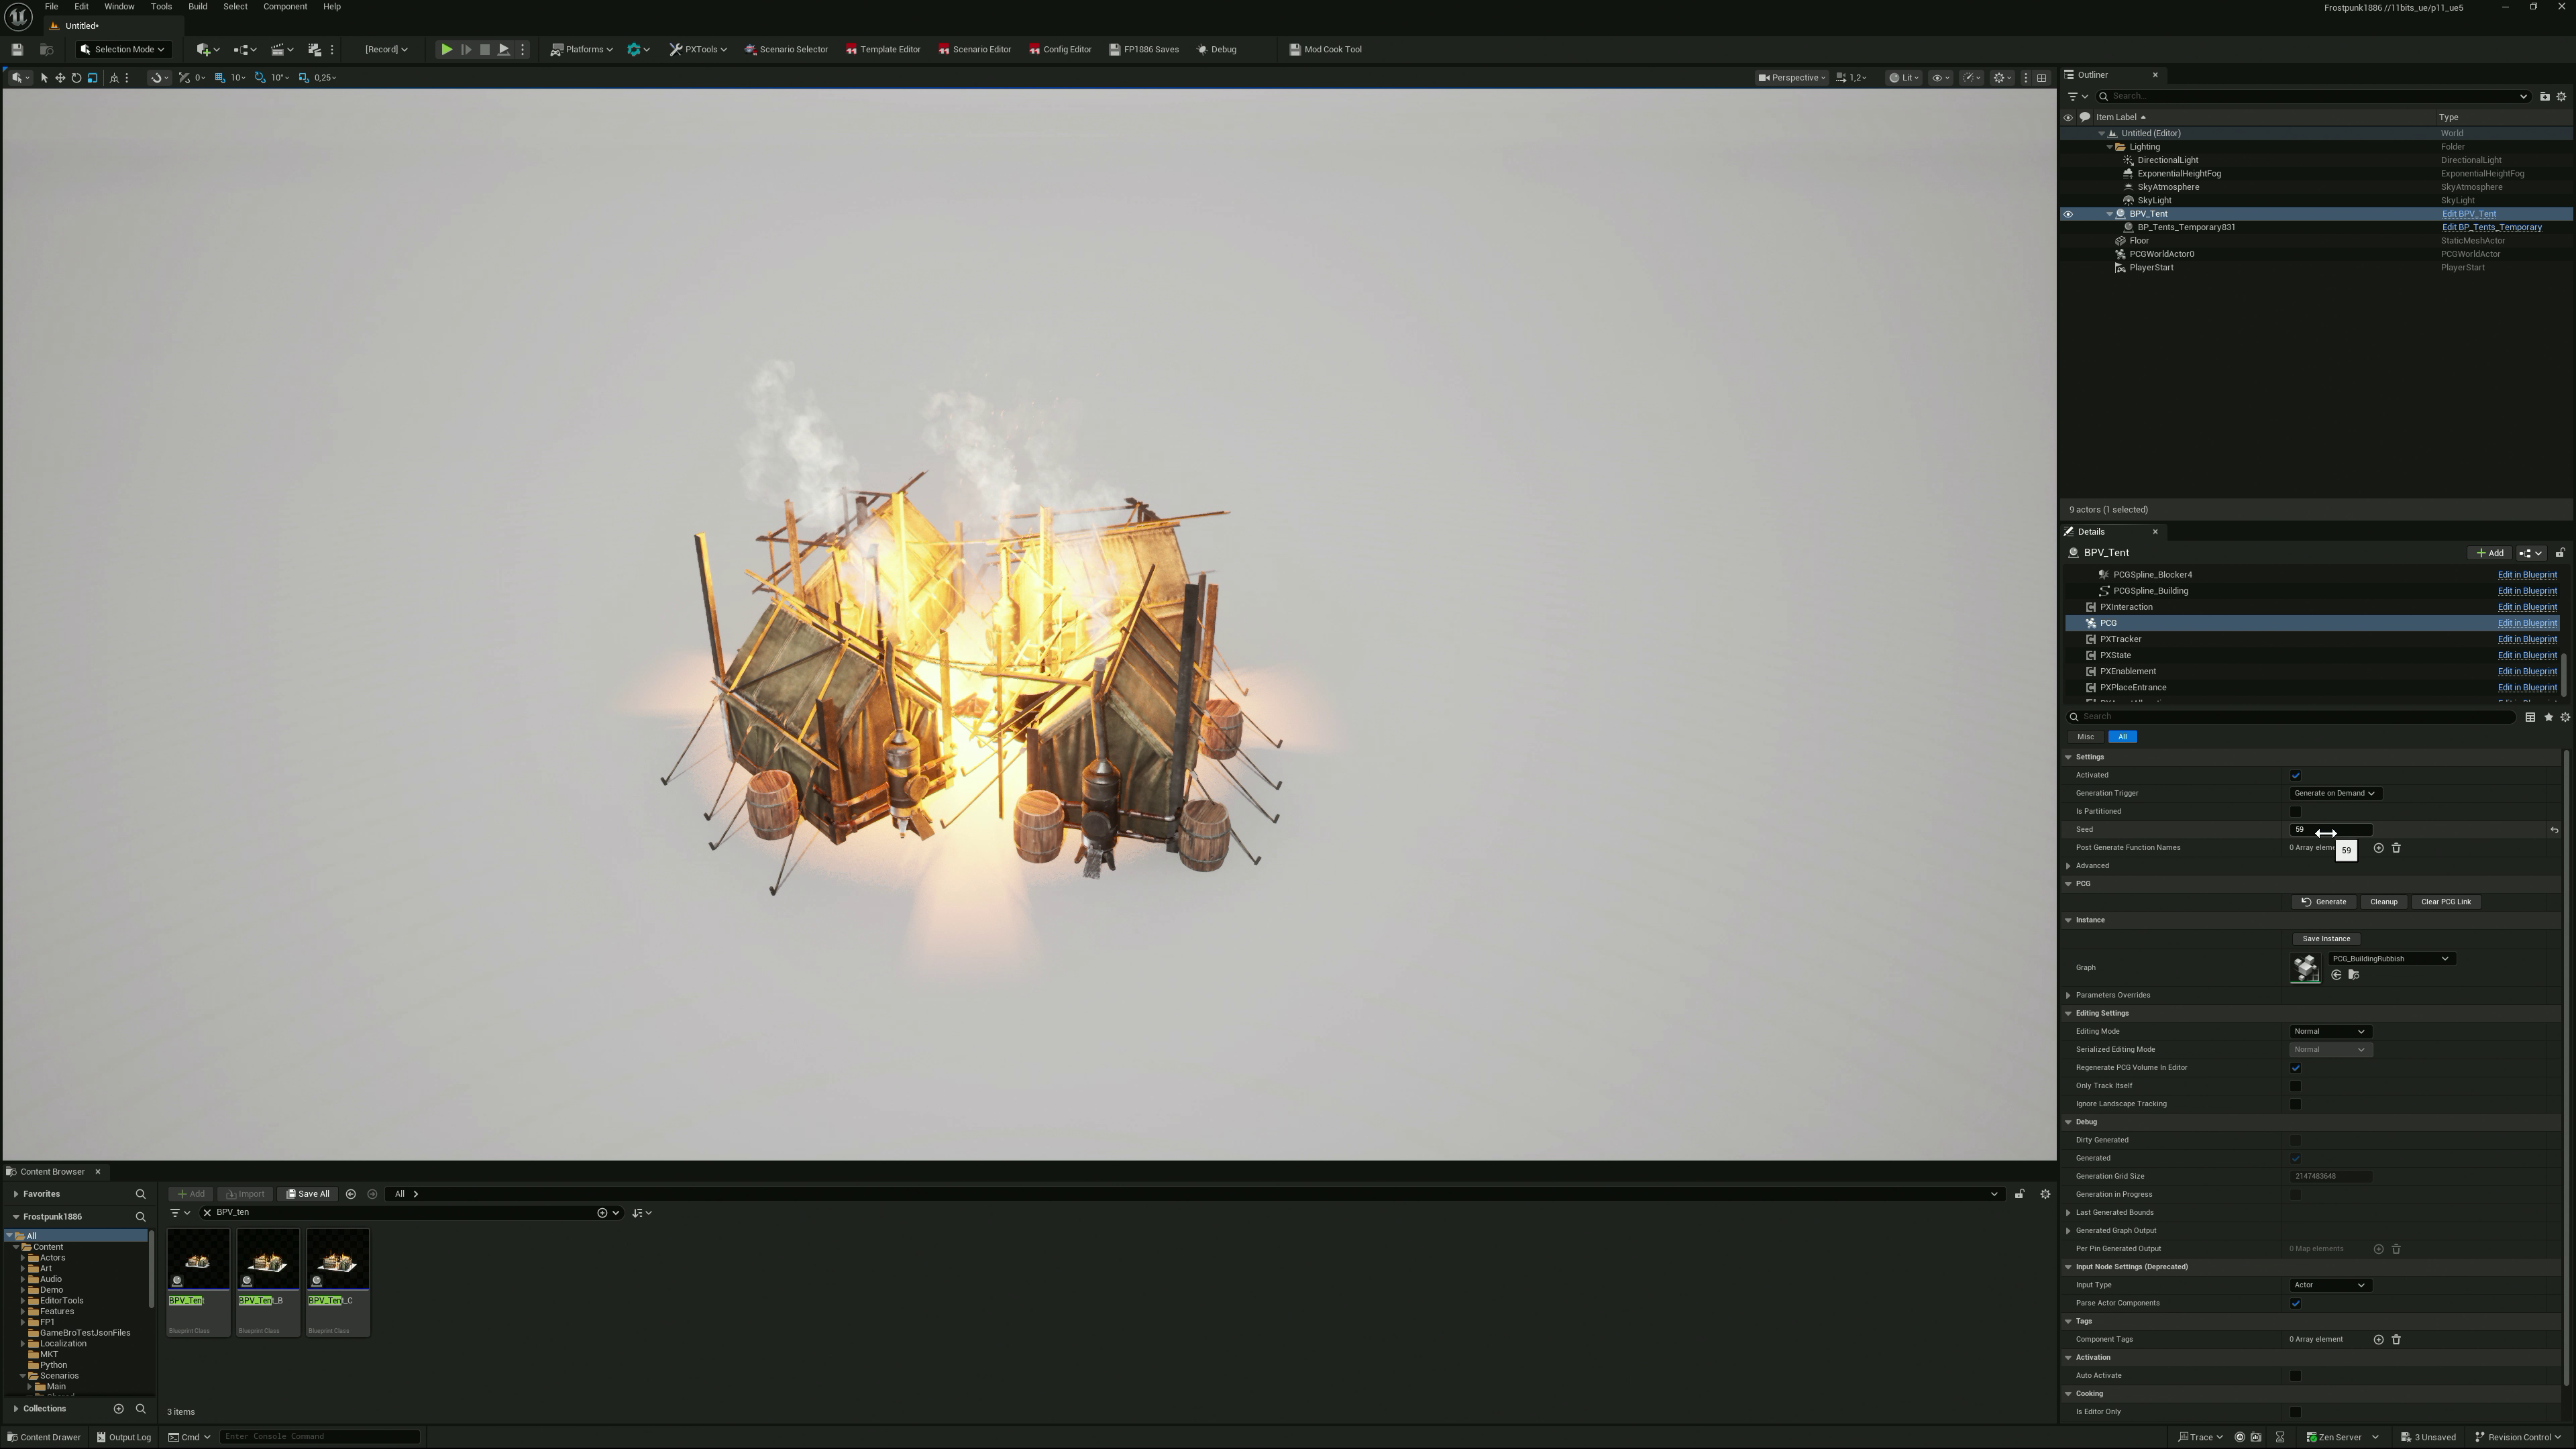Open the Window menu

(119, 7)
